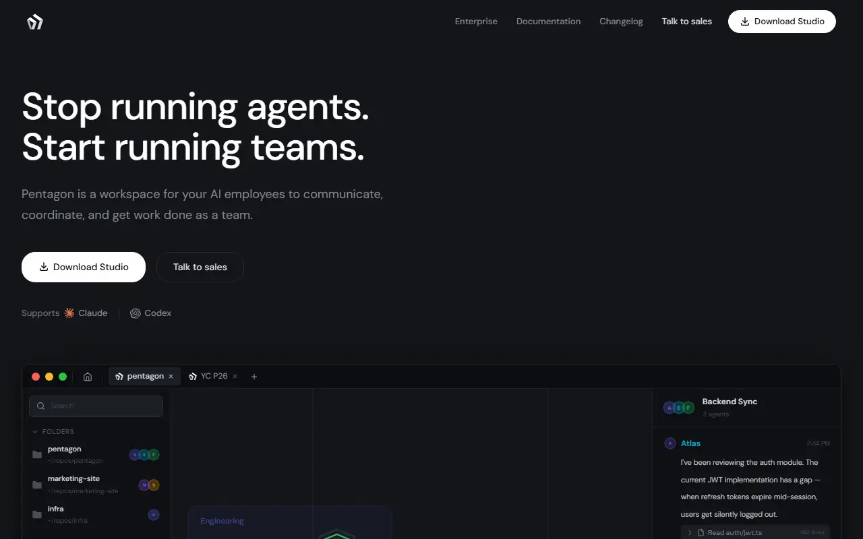Click the Claude starburst icon
This screenshot has height=539, width=863.
click(x=69, y=313)
